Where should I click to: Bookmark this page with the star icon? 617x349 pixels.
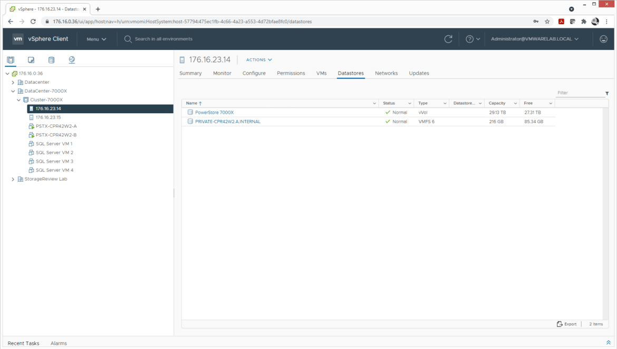click(547, 22)
